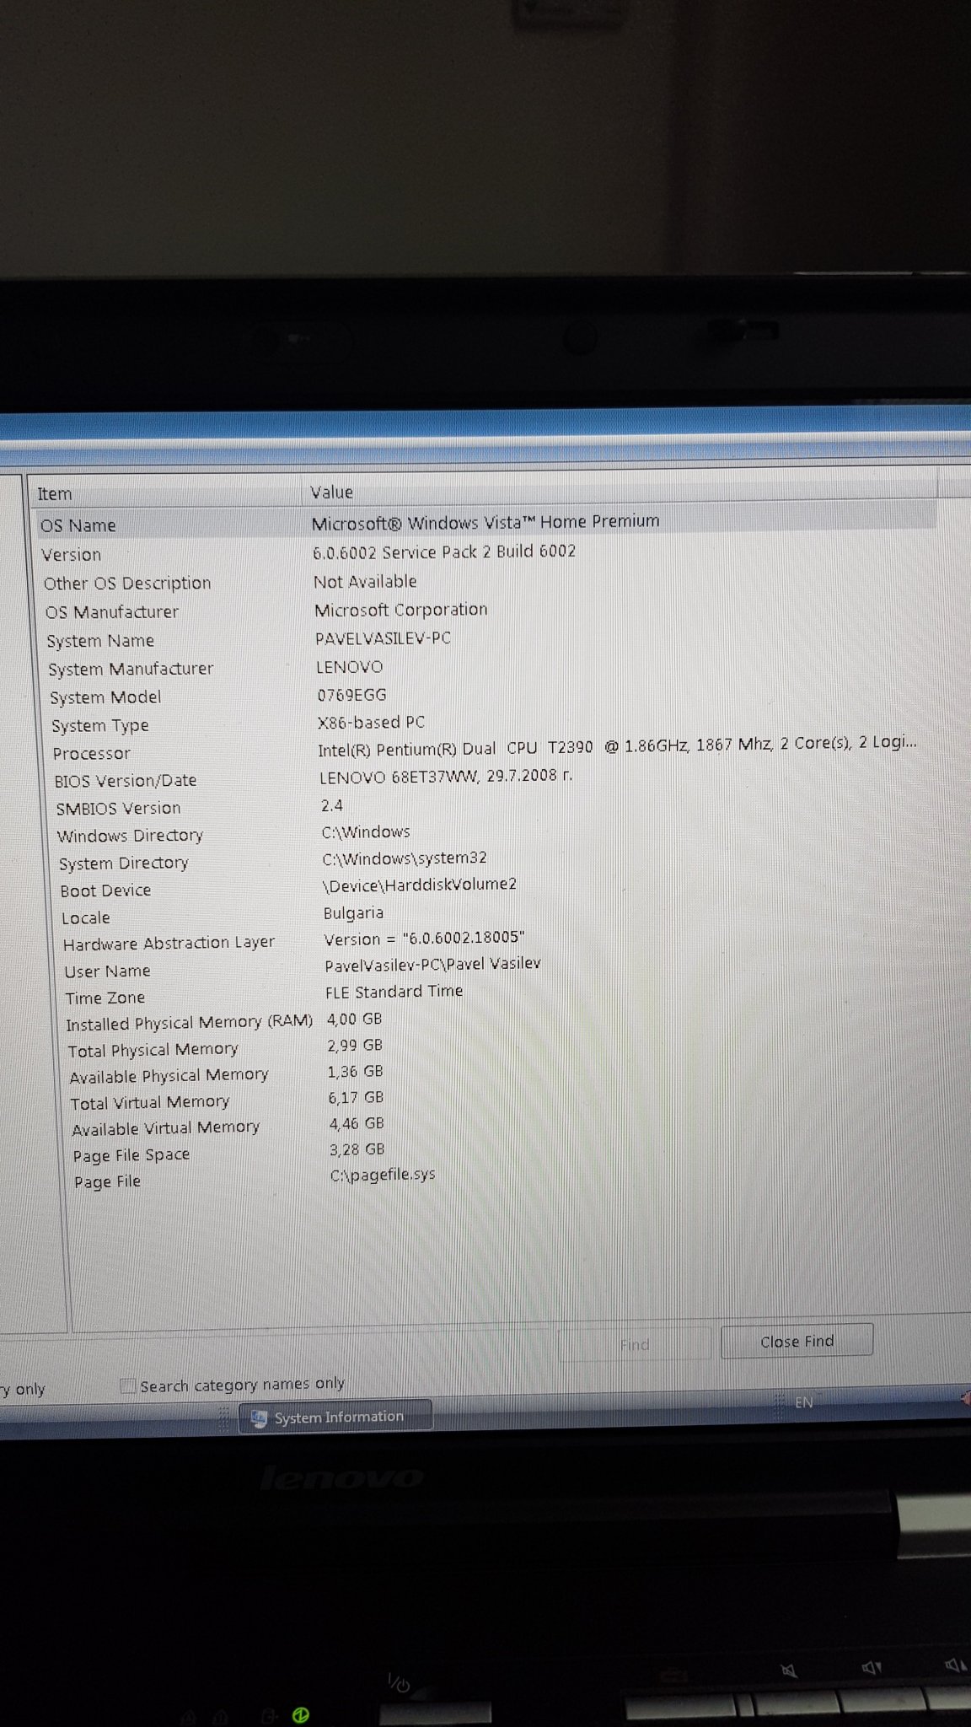Viewport: 971px width, 1727px height.
Task: Click the 'Bulgaria' locale value
Action: click(353, 913)
